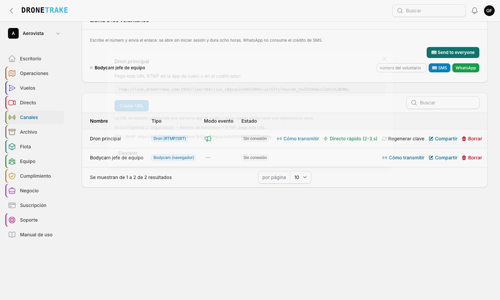
Task: Open Cómo transmitir for Dron principal
Action: 298,139
